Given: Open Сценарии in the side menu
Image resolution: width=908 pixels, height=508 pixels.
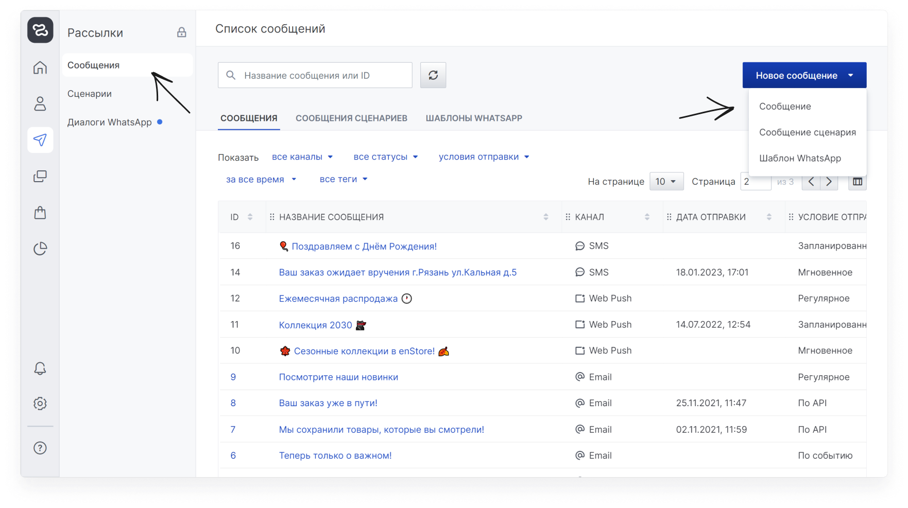Looking at the screenshot, I should (90, 94).
